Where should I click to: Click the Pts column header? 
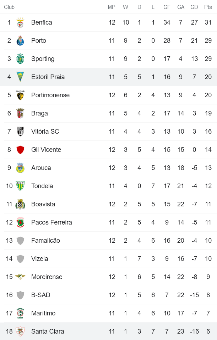tap(208, 7)
